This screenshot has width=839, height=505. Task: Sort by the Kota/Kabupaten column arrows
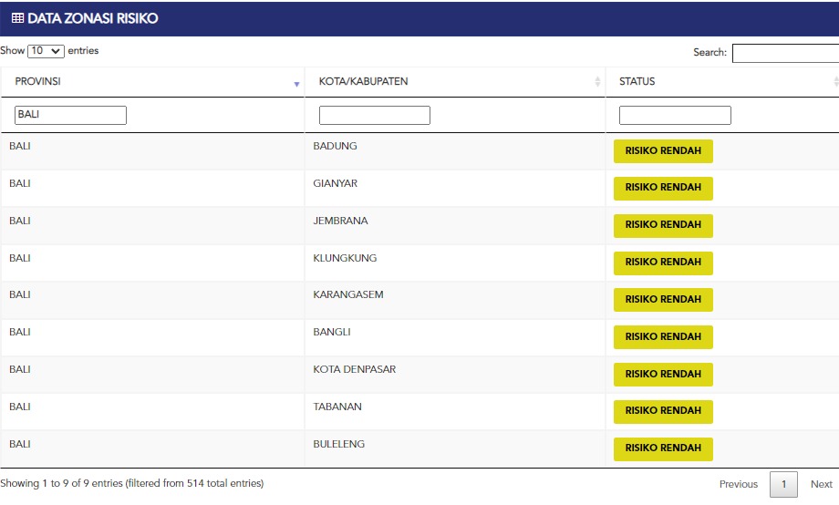(x=597, y=82)
